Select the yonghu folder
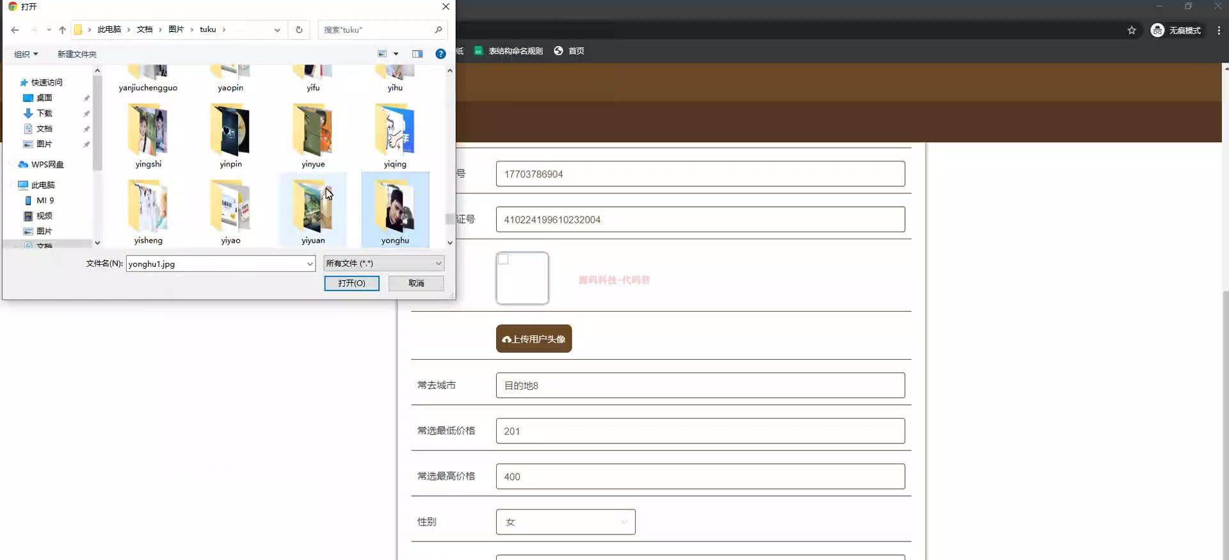Screen dimensions: 1229x560 (x=395, y=209)
